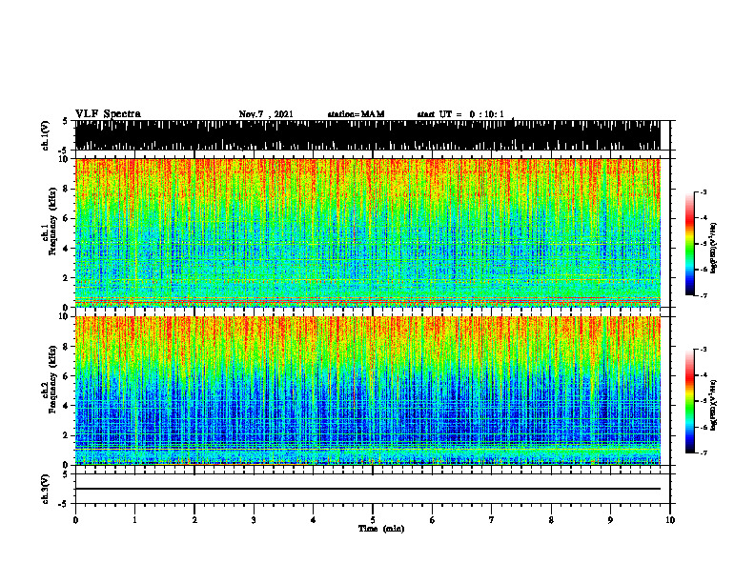Click the "Time (min)" x-axis label
Screen dimensions: 755x583
tap(381, 529)
